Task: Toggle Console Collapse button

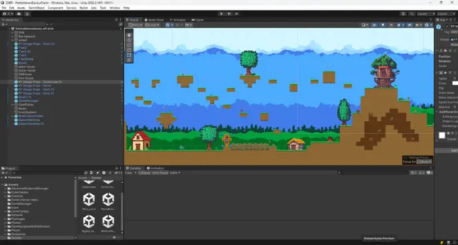Action: click(144, 173)
